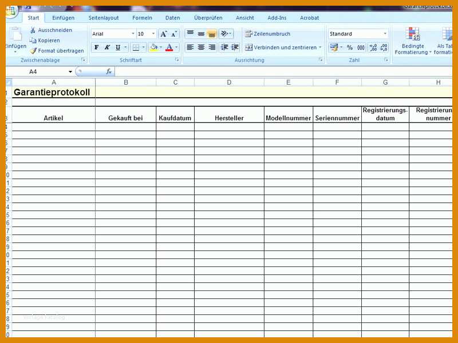
Task: Select the Garantieprotokoll title cell
Action: coord(53,92)
